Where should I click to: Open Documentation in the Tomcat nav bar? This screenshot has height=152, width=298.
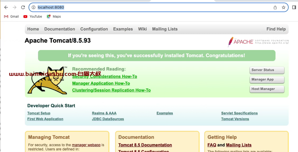point(60,29)
